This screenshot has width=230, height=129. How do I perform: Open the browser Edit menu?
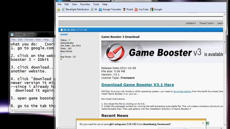[66, 4]
